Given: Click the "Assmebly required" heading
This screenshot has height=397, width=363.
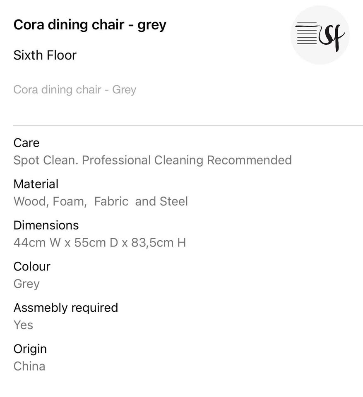Looking at the screenshot, I should pos(66,308).
